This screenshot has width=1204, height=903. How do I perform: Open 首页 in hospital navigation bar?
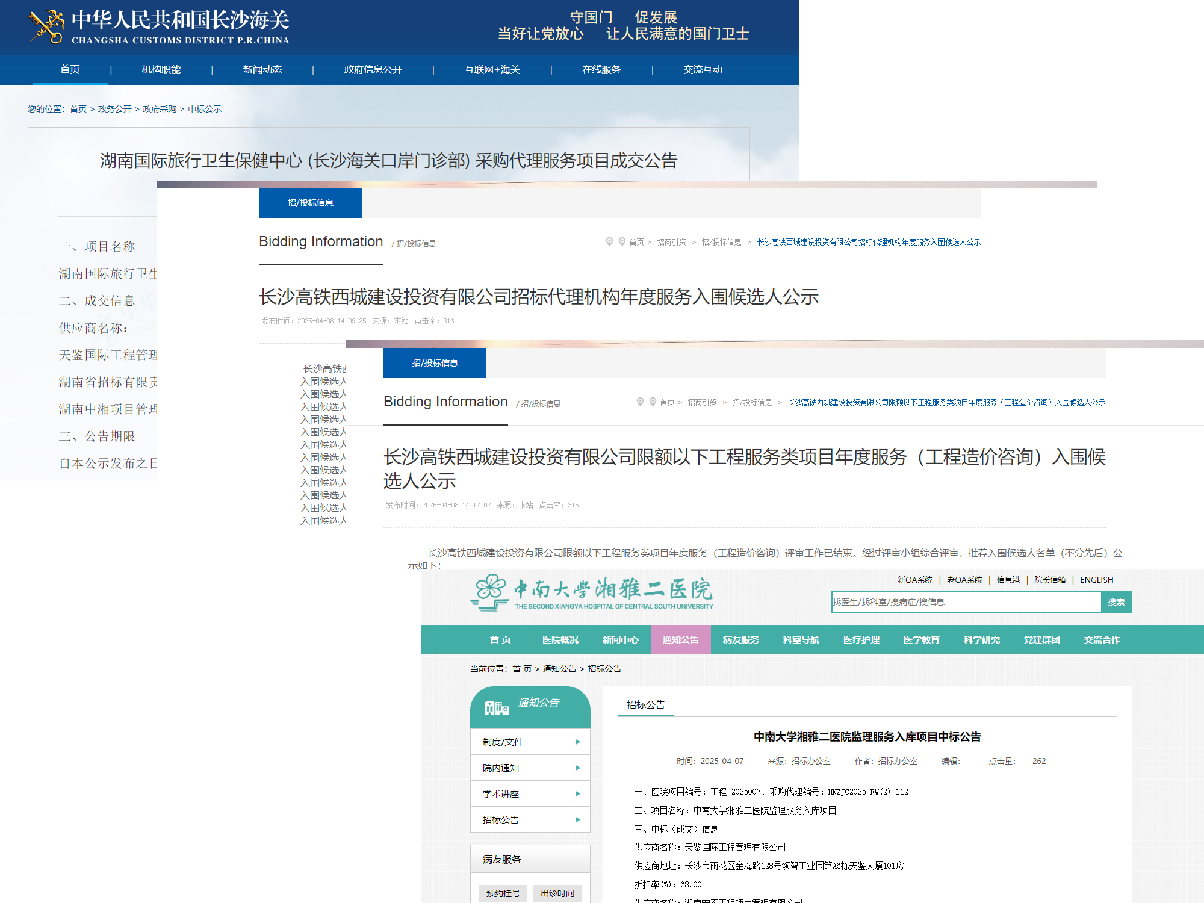500,639
